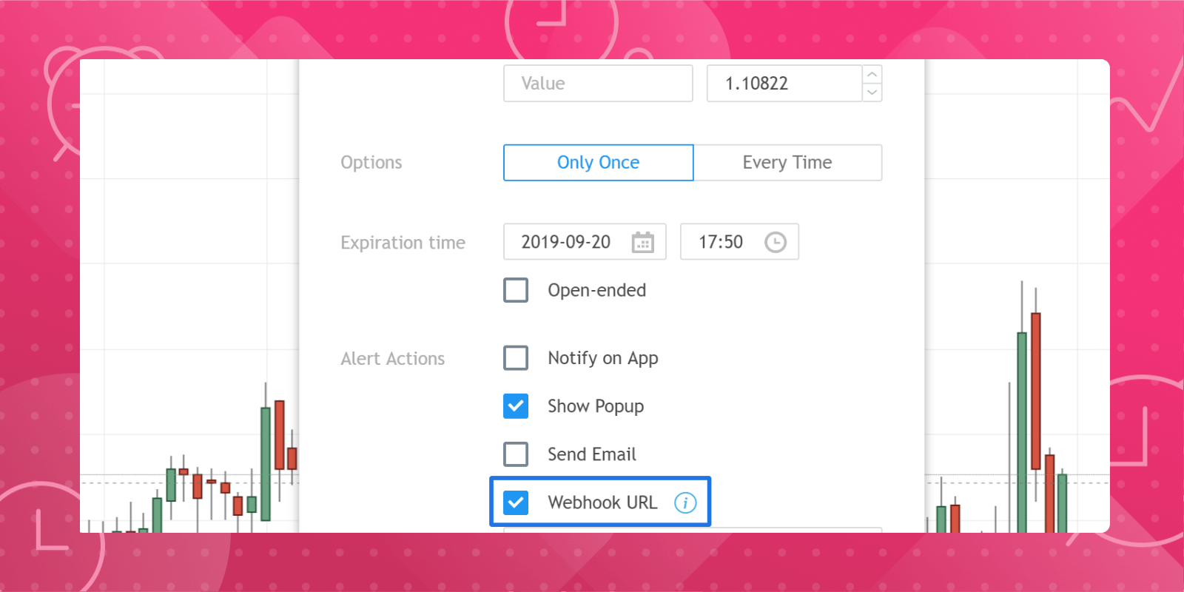Screen dimensions: 1184x592
Task: Select the Alert Actions label
Action: [x=392, y=359]
